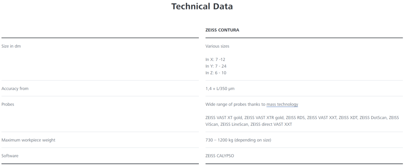The width and height of the screenshot is (404, 165).
Task: Select the In X: 7 -12 value
Action: pos(215,59)
